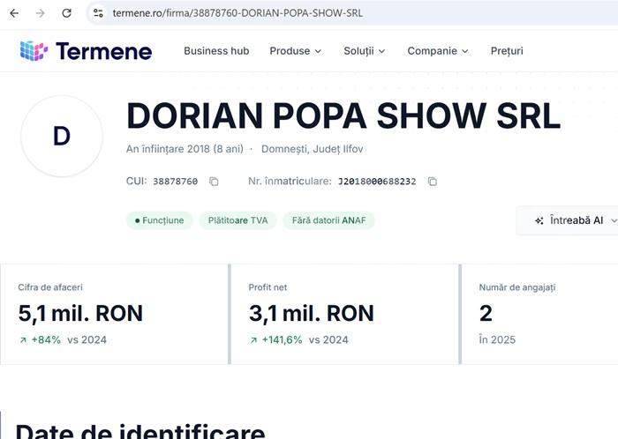Click the Număr de angajați value 2

point(486,314)
